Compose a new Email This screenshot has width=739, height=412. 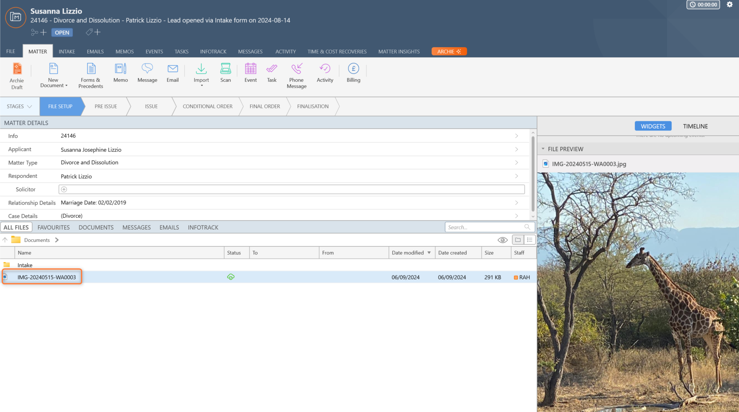(x=172, y=72)
